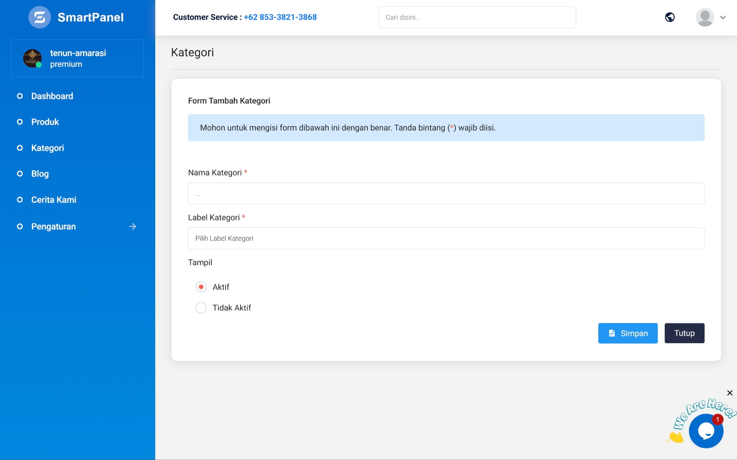The image size is (737, 460).
Task: Dismiss the We Are Here chat popup
Action: (x=730, y=393)
